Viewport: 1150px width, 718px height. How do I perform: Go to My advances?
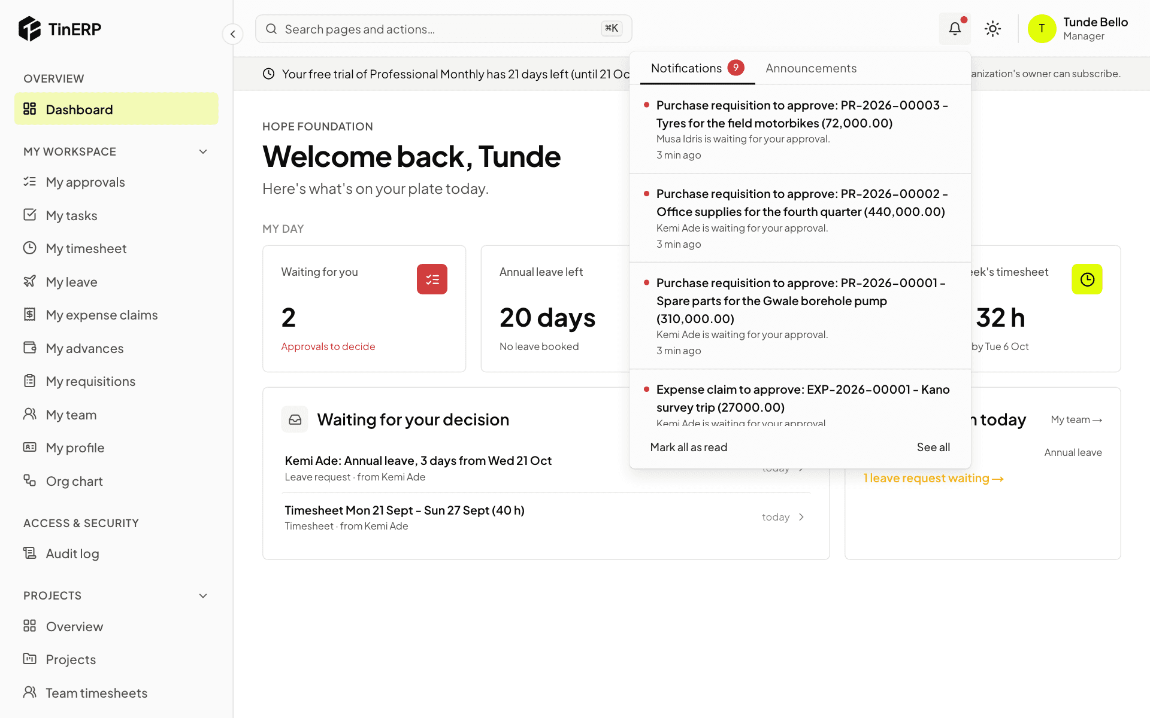(116, 348)
